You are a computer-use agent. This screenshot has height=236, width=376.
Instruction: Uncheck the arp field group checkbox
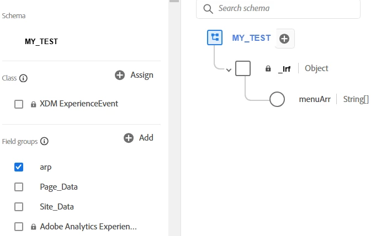(19, 167)
